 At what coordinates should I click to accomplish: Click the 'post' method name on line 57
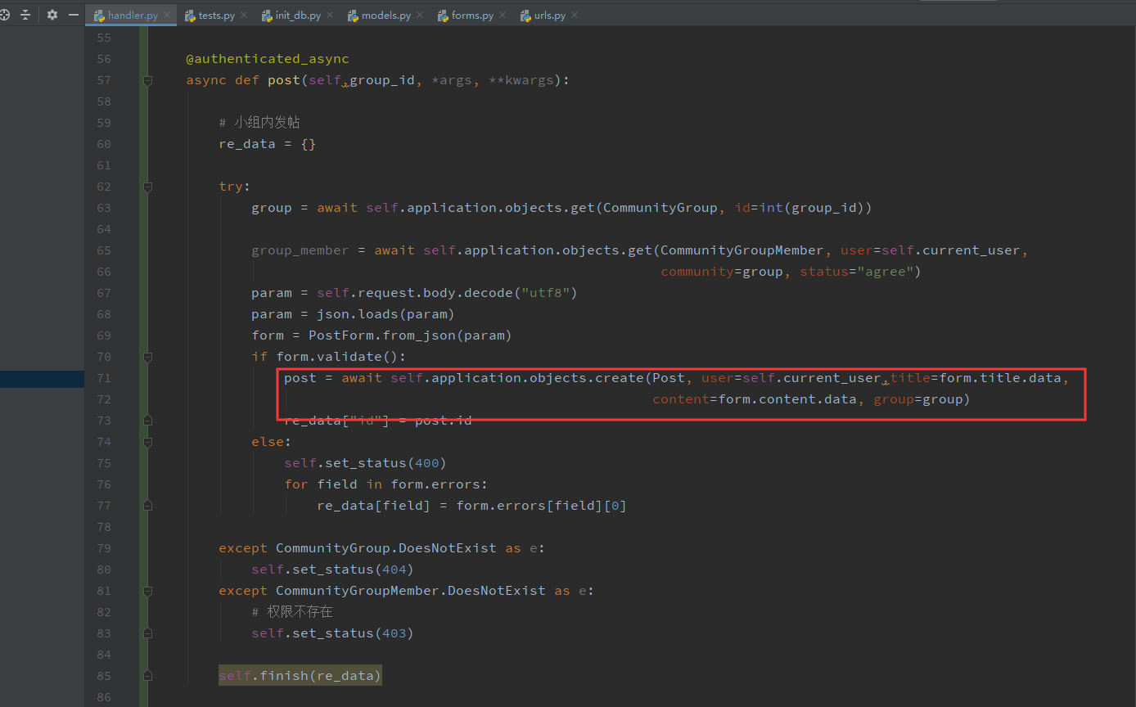tap(284, 80)
